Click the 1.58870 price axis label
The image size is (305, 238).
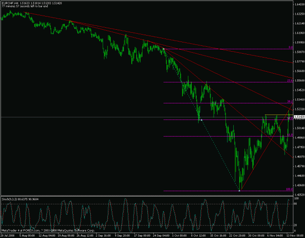coord(300,52)
